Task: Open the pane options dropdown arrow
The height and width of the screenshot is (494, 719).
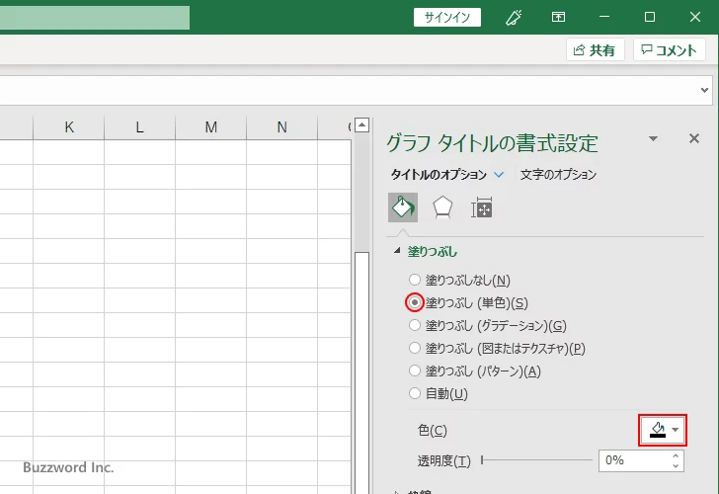Action: (653, 140)
